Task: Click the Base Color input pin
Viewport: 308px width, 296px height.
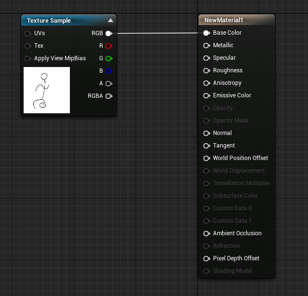Action: pyautogui.click(x=206, y=33)
